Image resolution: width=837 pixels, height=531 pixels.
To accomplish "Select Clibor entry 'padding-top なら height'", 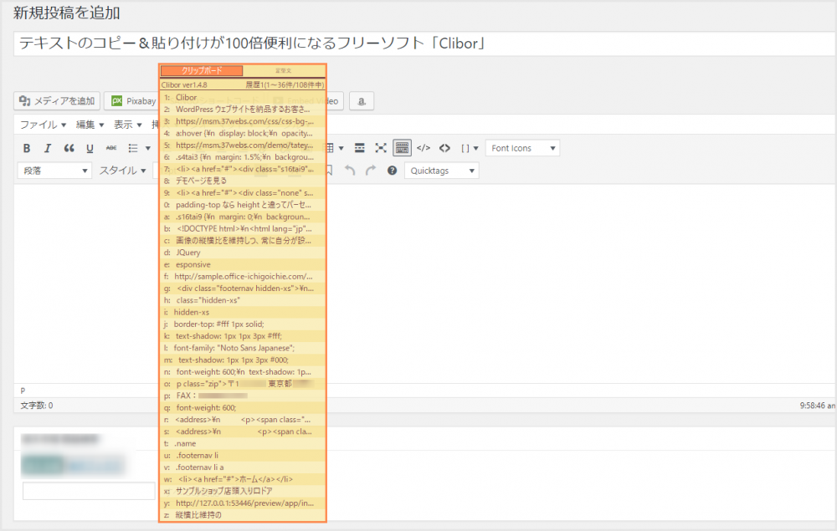I will pos(243,205).
